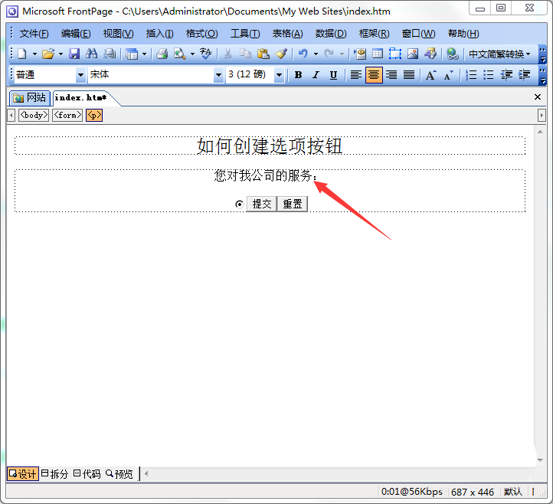Click the Decrease Indent icon
Viewport: 553px width, 504px height.
click(x=506, y=75)
